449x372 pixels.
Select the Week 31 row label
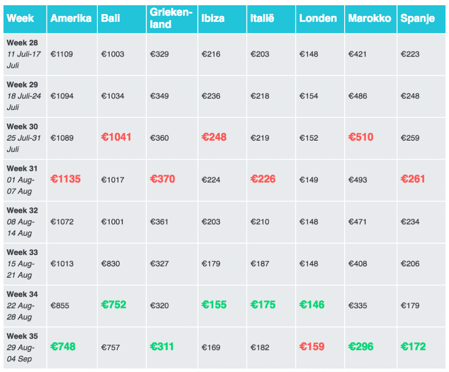(x=22, y=169)
